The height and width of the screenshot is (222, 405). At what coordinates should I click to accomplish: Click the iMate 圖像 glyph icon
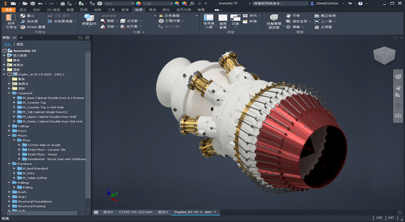tap(23, 27)
